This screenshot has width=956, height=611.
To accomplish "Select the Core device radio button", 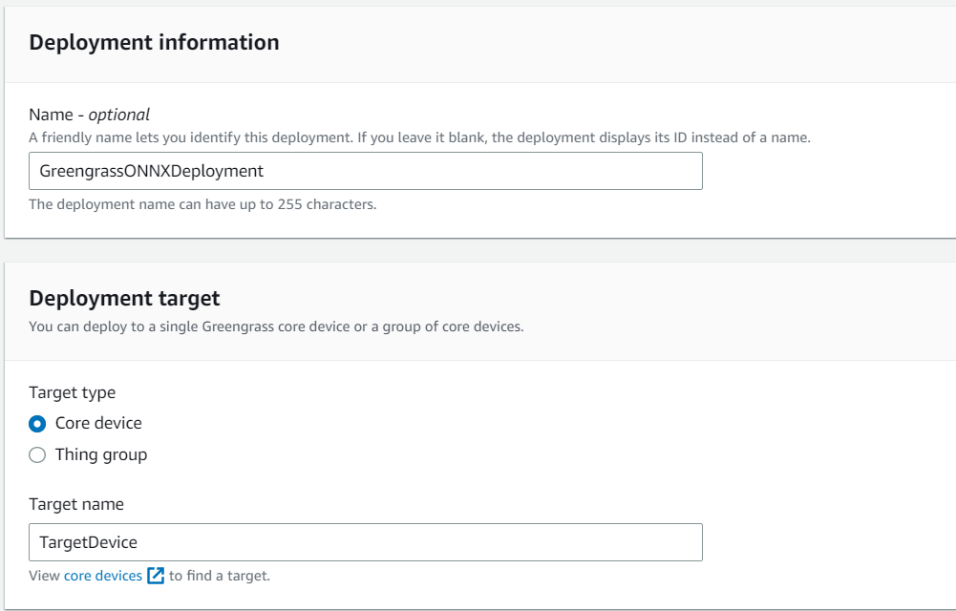I will tap(36, 423).
